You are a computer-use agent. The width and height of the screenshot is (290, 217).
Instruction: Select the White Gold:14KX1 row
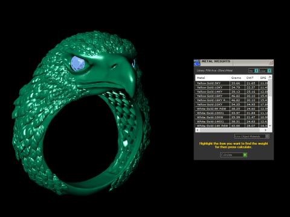tap(231, 121)
